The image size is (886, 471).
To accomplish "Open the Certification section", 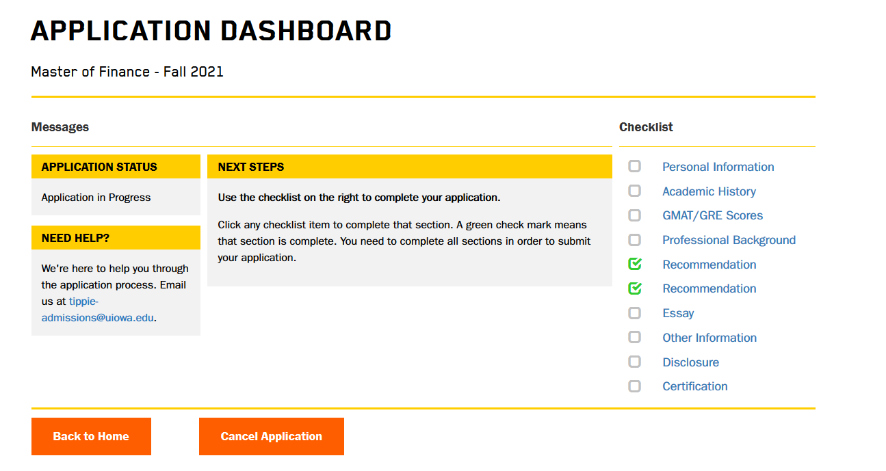I will (694, 386).
